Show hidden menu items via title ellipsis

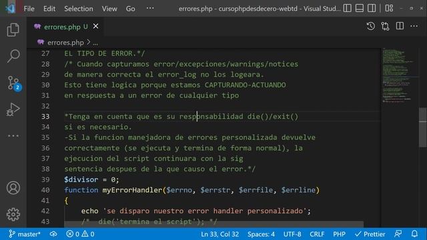(x=150, y=9)
